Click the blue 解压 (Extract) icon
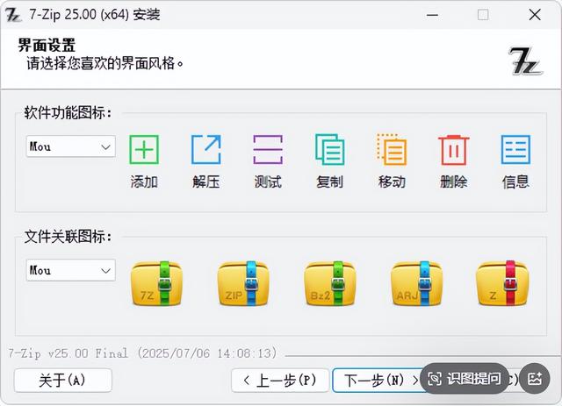Screen dimensions: 562x406 (205, 149)
